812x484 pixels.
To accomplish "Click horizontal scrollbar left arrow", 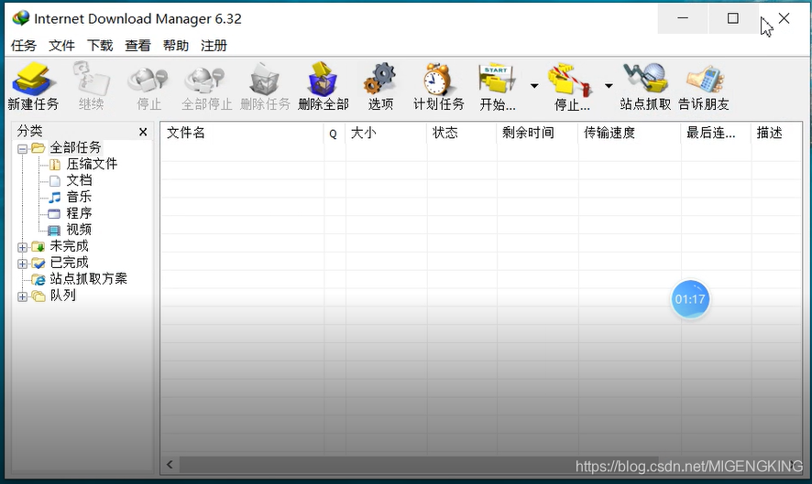I will tap(170, 465).
